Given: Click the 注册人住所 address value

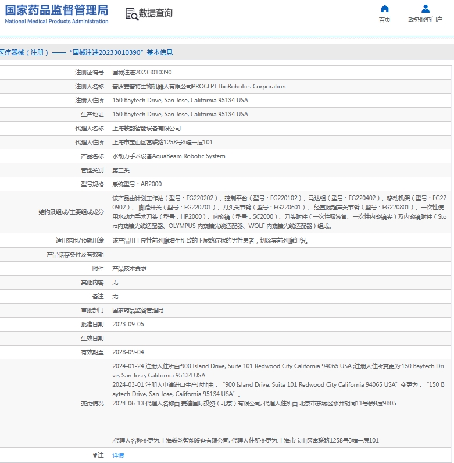Looking at the screenshot, I should 180,100.
